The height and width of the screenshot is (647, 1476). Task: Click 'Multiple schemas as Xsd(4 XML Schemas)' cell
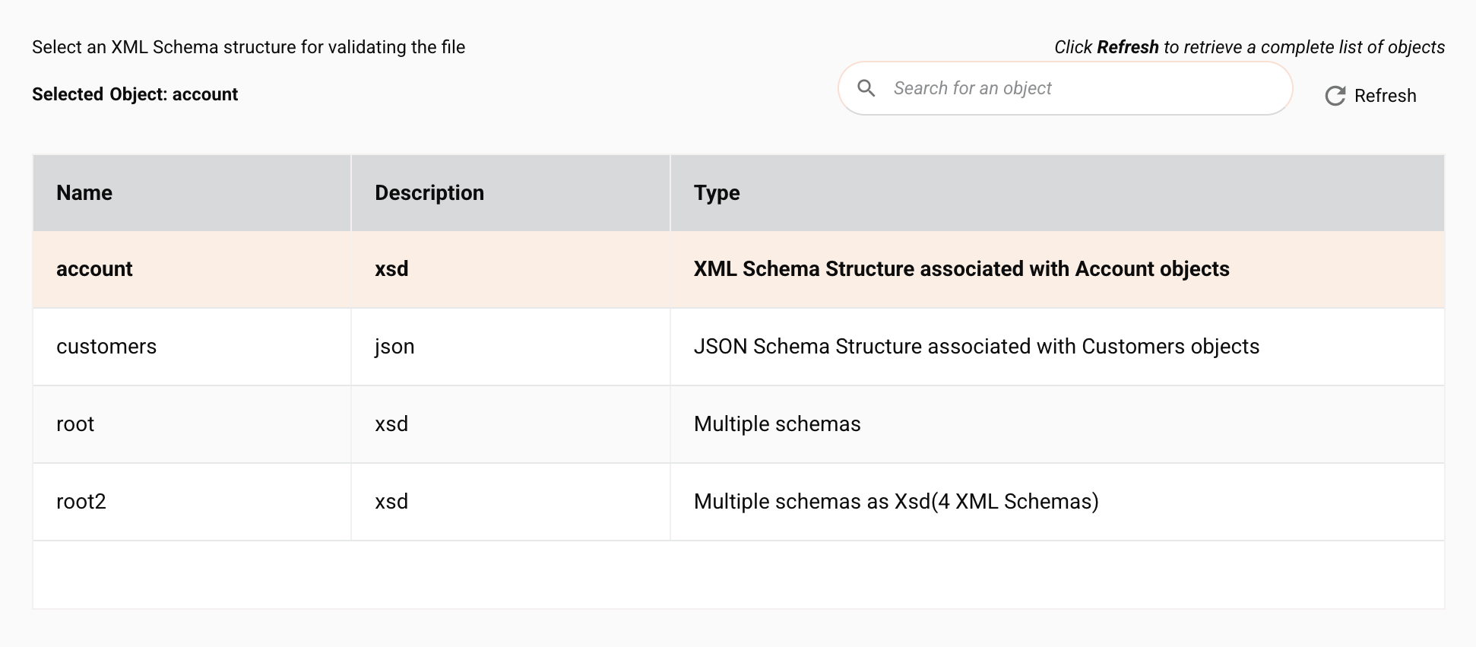point(896,502)
